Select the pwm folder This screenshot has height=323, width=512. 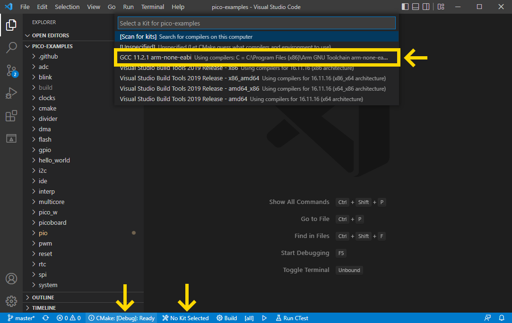[45, 243]
